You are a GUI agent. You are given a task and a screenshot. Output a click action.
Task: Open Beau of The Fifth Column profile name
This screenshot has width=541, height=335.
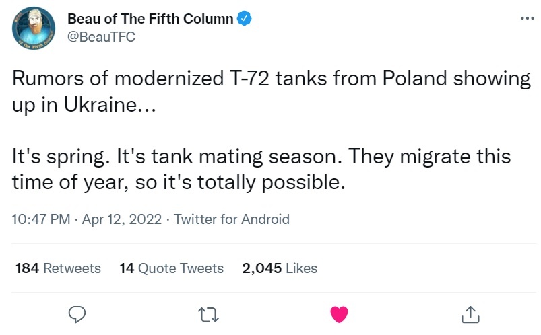pos(150,19)
